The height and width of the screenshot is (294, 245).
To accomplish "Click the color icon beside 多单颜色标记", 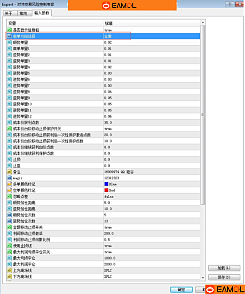I will (9, 184).
